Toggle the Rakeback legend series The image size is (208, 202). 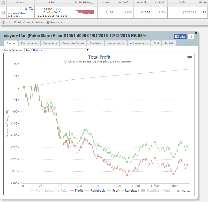coord(95,191)
